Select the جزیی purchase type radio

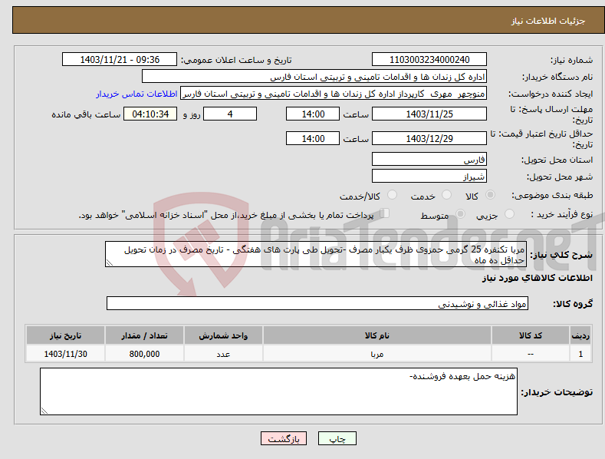[x=509, y=213]
